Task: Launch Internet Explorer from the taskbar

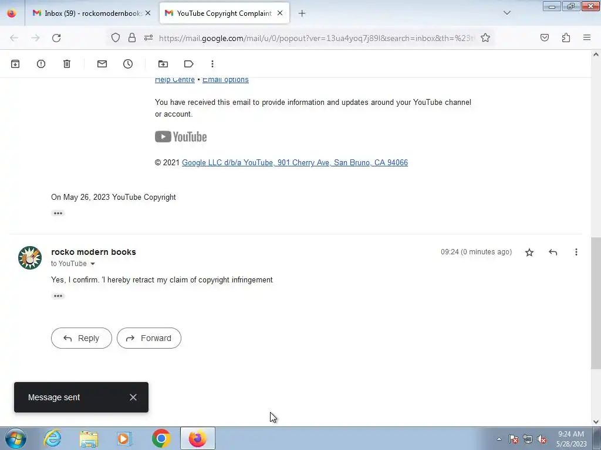Action: click(x=52, y=438)
